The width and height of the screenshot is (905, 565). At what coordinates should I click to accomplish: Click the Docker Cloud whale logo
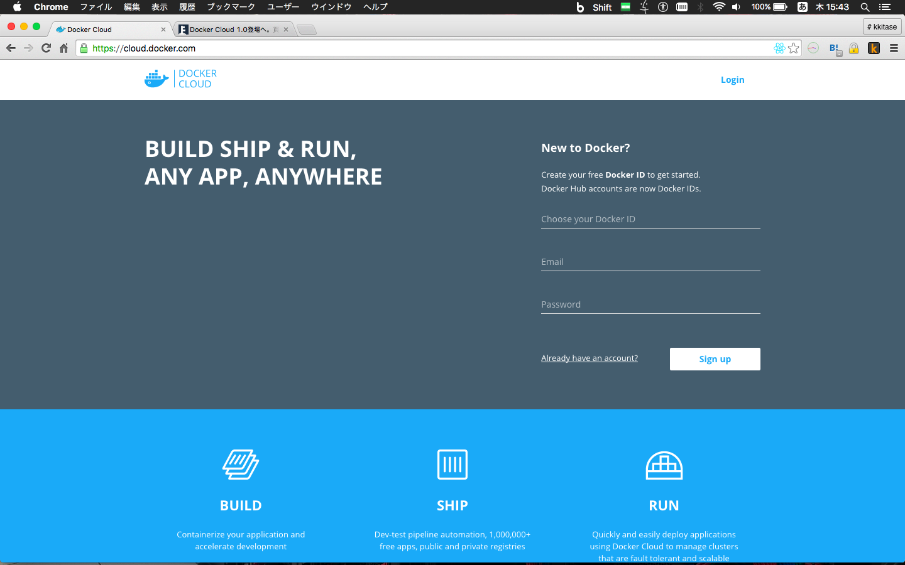[155, 78]
